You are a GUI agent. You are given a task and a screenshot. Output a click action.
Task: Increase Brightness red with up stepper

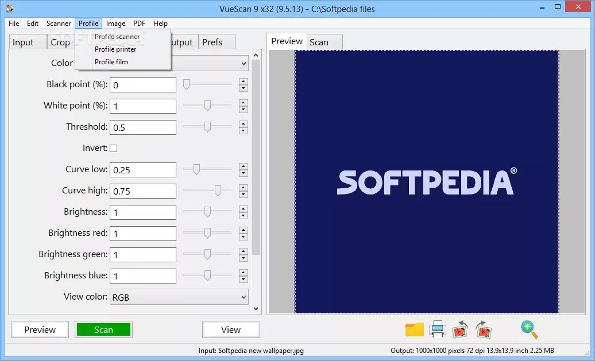point(244,230)
